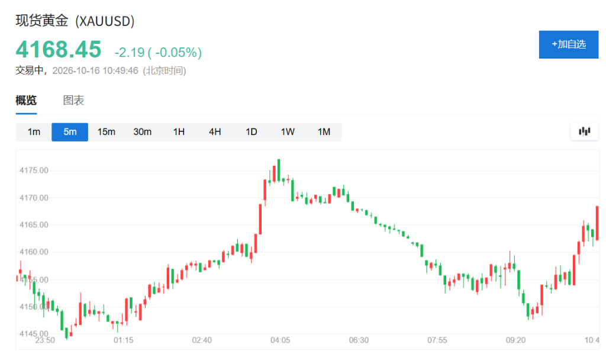This screenshot has width=606, height=354.
Task: Select the 1m interval
Action: click(x=34, y=132)
